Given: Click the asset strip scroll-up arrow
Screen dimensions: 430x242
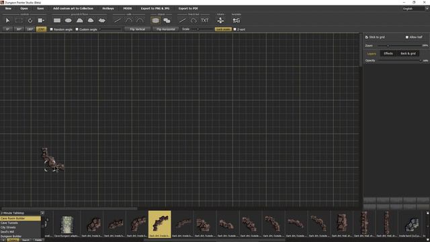Looking at the screenshot, I should (427, 213).
